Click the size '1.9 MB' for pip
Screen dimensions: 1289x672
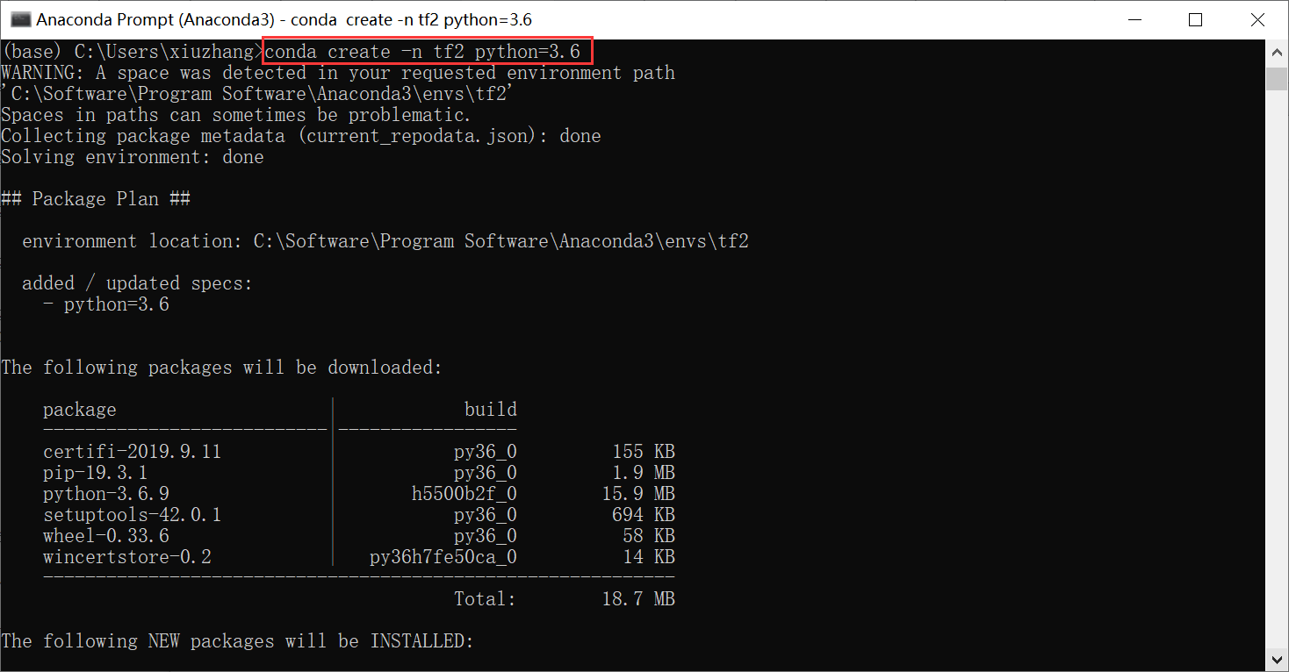(x=644, y=473)
